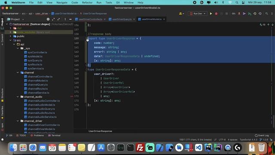275x155 pixels.
Task: Show Git history clock icon
Action: (x=255, y=13)
